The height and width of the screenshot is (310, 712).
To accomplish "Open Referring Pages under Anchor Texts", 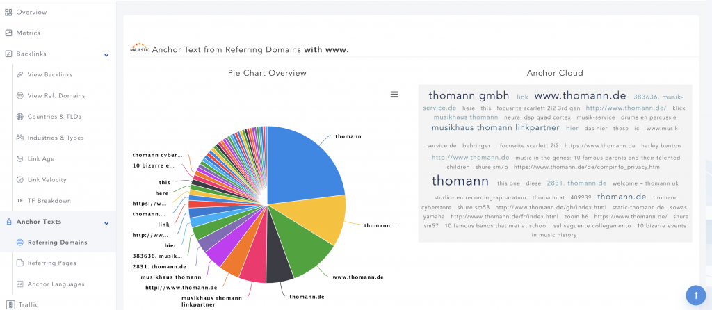I will (51, 263).
